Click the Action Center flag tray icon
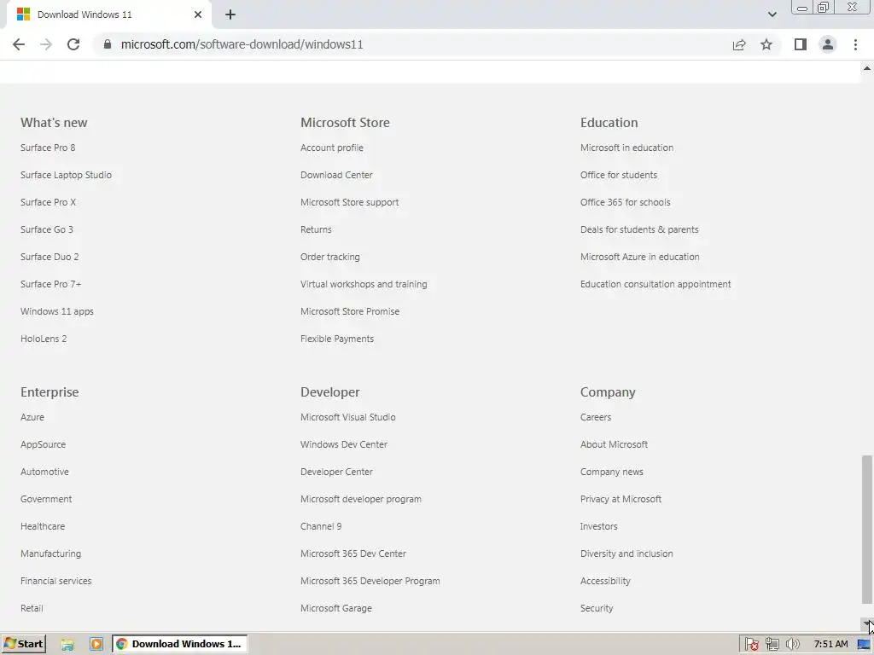 pos(751,645)
